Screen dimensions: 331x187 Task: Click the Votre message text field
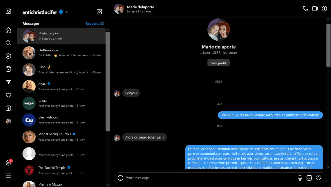[x=207, y=178]
